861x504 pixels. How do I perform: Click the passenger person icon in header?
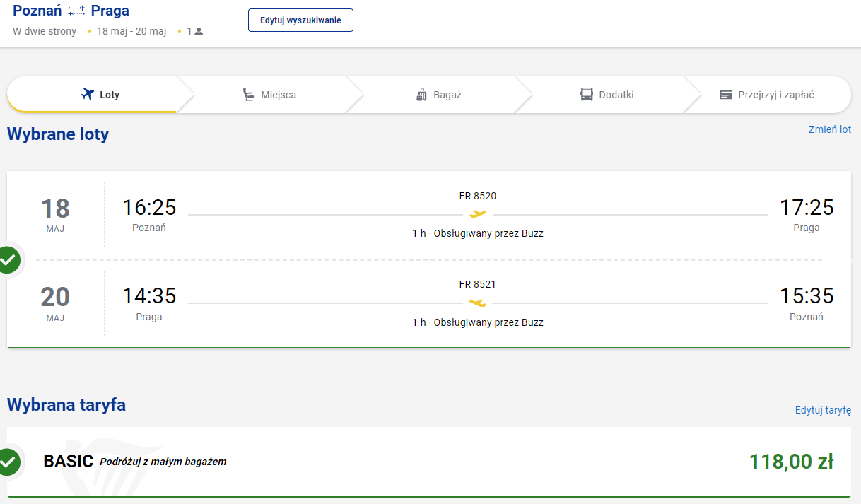199,31
